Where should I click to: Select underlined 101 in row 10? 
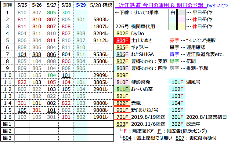66,75
